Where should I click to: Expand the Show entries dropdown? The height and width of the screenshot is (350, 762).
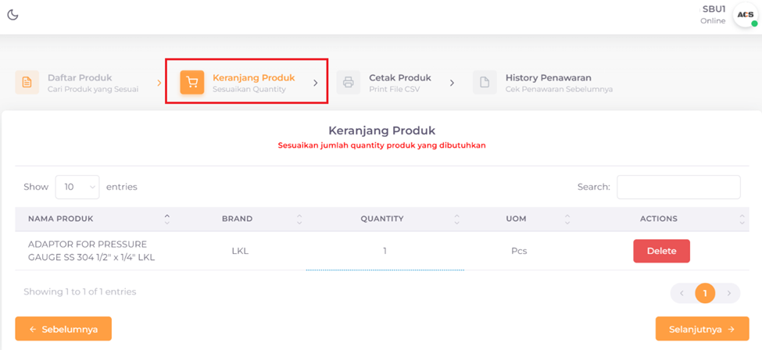77,187
